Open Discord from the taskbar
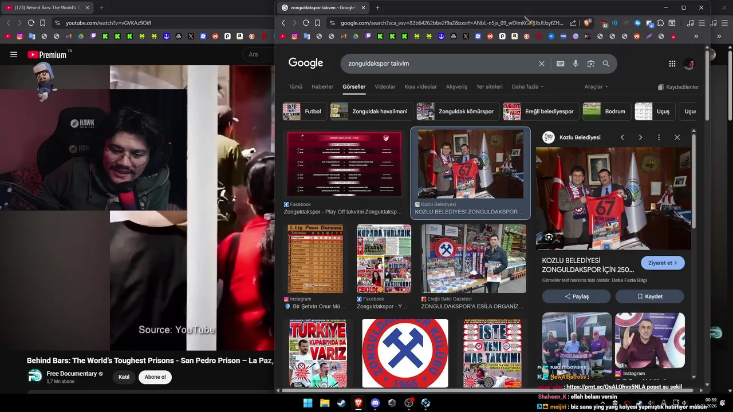733x412 pixels. pyautogui.click(x=375, y=403)
